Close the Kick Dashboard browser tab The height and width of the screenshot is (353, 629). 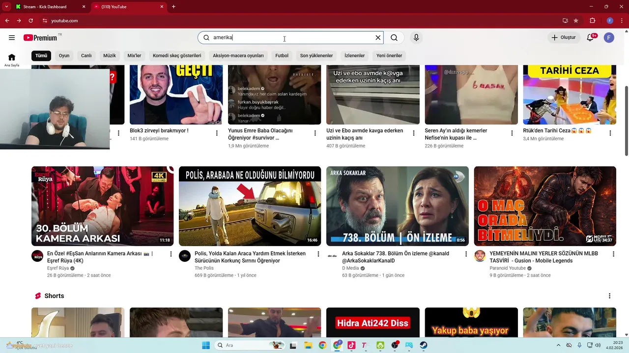point(84,7)
